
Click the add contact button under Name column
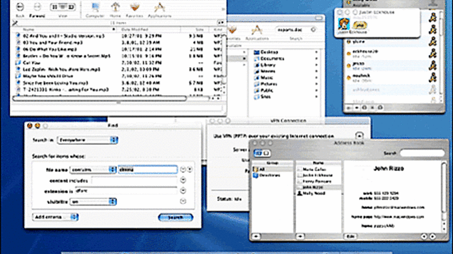(x=300, y=236)
